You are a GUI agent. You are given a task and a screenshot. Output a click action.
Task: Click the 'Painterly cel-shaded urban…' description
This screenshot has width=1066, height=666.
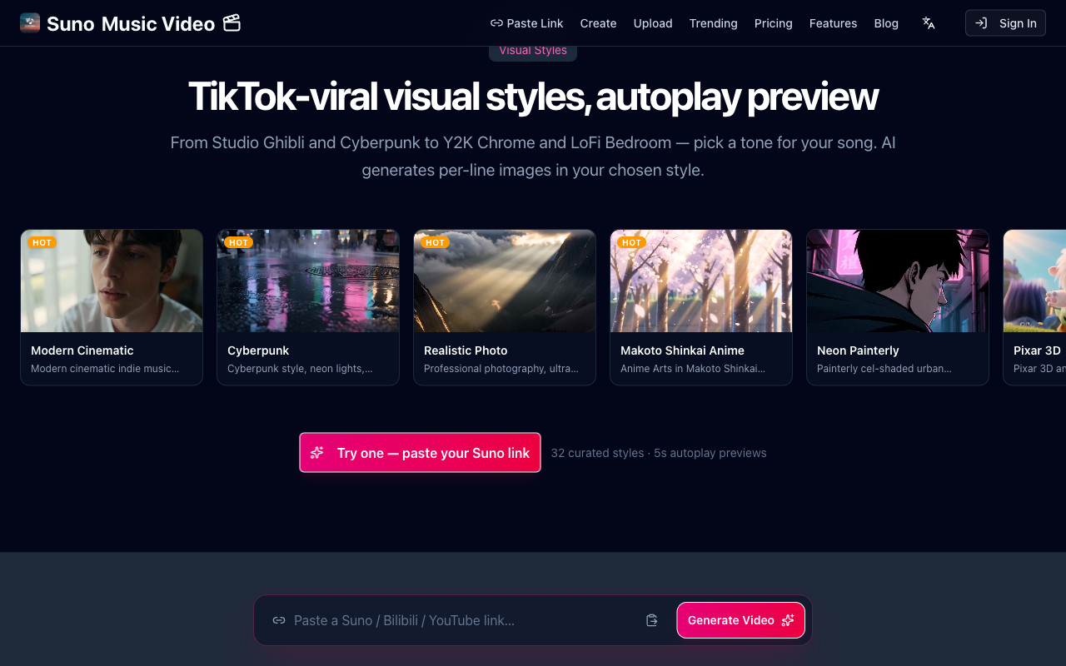pyautogui.click(x=884, y=369)
